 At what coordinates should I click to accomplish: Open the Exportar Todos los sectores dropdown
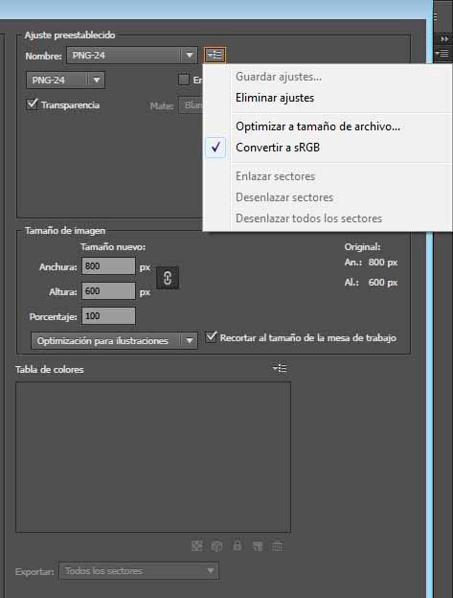pos(139,571)
